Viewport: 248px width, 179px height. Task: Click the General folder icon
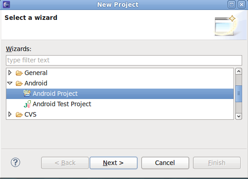[19, 73]
